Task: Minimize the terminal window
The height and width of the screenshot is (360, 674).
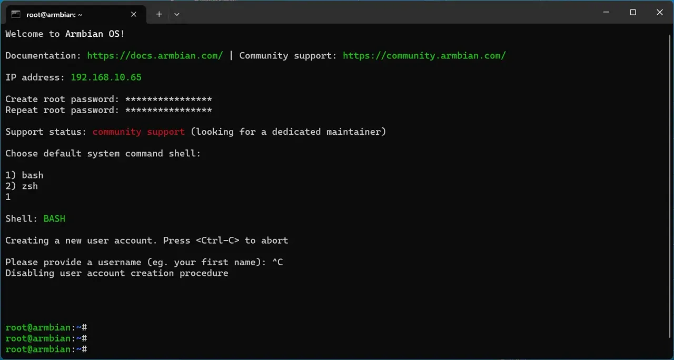Action: point(606,12)
